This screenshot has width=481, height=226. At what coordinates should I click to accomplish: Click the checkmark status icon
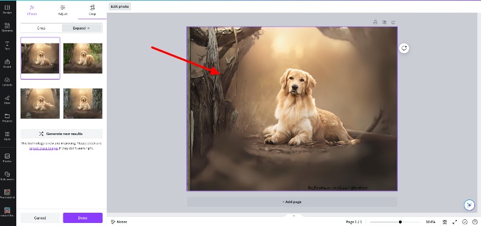465,222
